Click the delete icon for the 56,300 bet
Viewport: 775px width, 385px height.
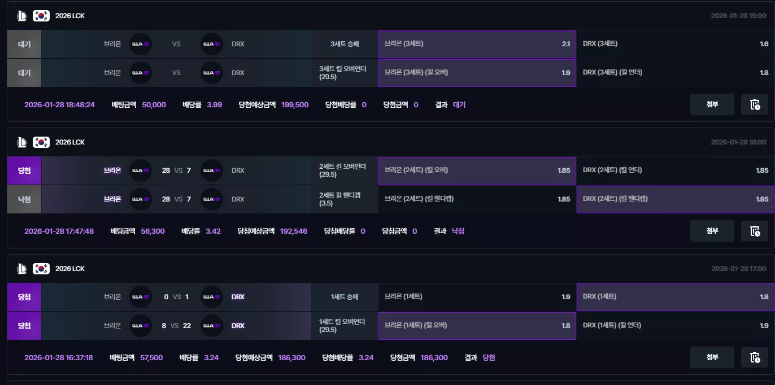click(x=754, y=231)
